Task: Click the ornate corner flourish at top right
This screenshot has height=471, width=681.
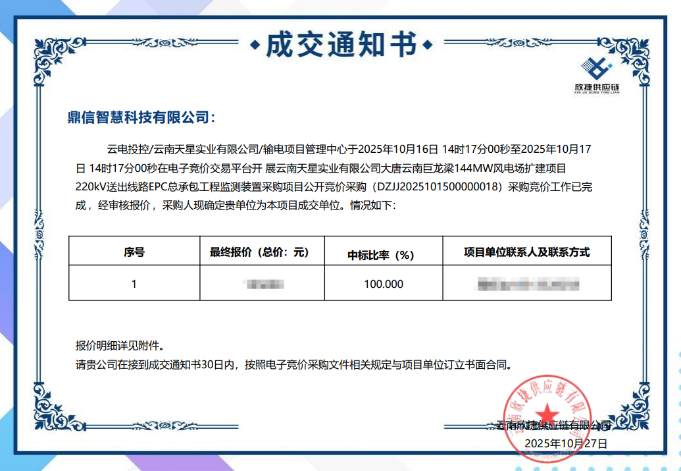Action: pos(628,53)
